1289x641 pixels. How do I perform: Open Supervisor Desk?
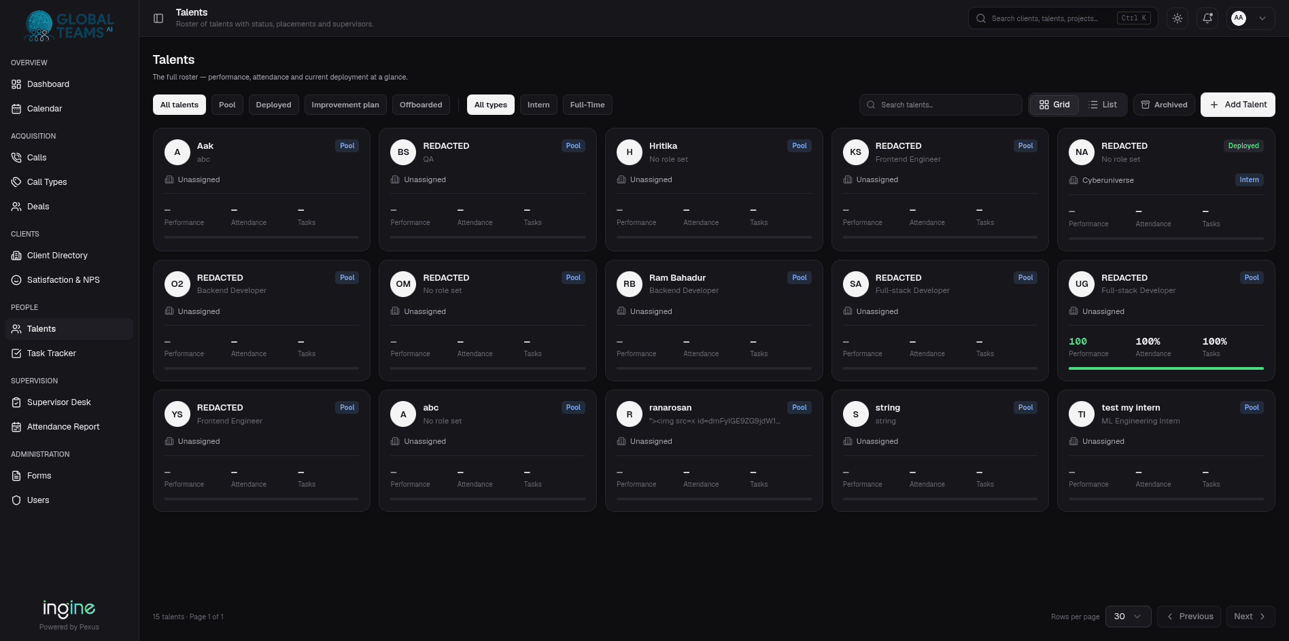click(x=69, y=402)
